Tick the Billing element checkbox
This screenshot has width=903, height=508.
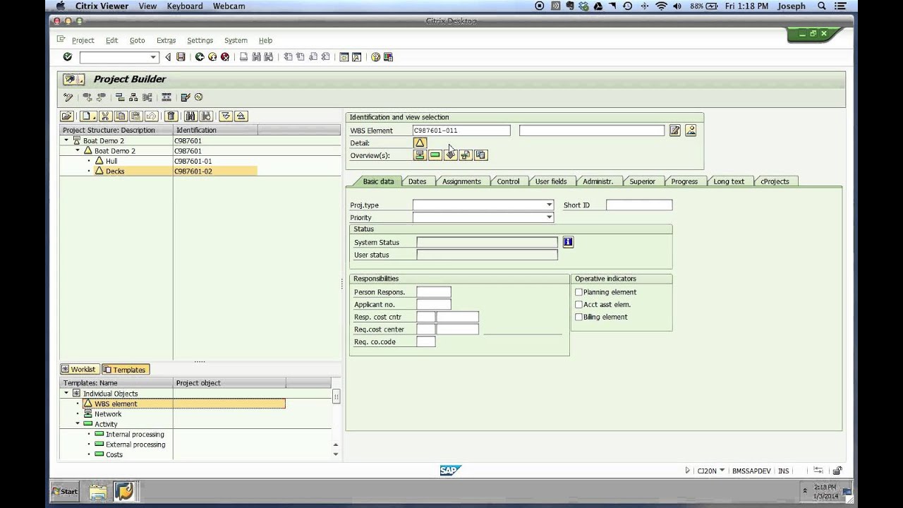[578, 317]
